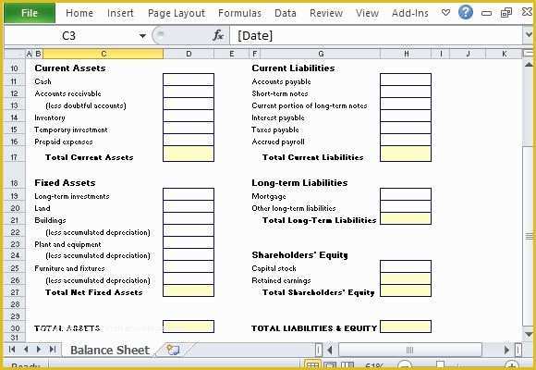Open the Name Box dropdown arrow
This screenshot has width=536, height=370.
[142, 35]
